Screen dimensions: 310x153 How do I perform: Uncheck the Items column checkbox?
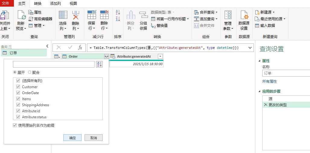pos(18,99)
